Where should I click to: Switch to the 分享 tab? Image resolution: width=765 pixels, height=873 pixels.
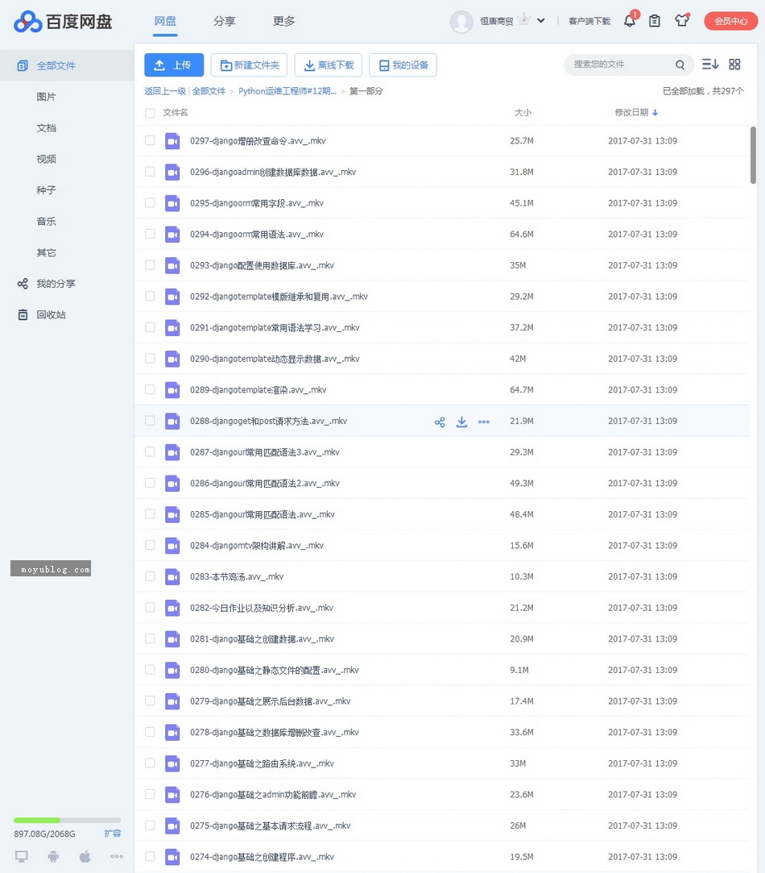click(225, 21)
